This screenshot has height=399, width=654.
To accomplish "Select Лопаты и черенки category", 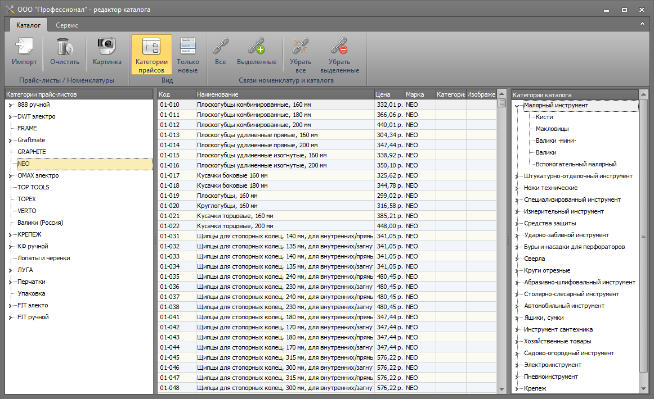I will [44, 258].
